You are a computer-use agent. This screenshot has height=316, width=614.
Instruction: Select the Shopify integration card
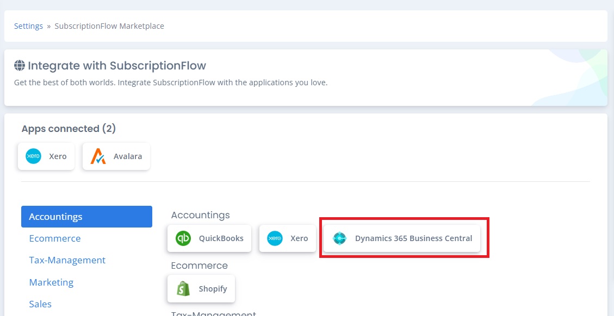(x=201, y=289)
